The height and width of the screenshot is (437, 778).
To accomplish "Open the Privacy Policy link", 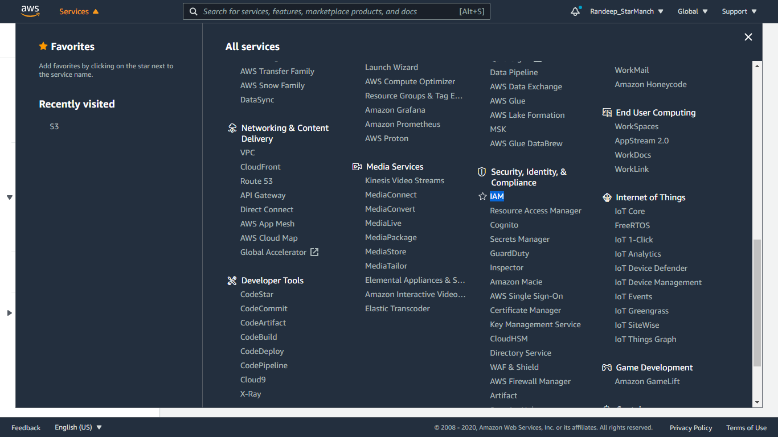I will coord(691,428).
